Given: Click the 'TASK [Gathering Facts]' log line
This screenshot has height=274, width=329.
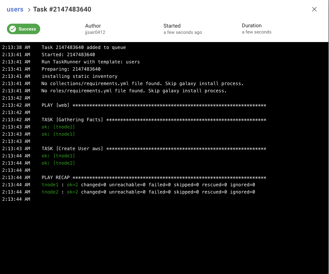Looking at the screenshot, I should coord(154,120).
